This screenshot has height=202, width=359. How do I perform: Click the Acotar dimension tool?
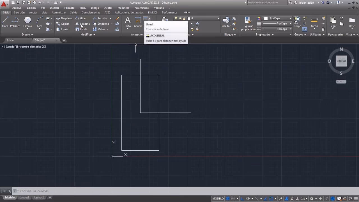[138, 22]
